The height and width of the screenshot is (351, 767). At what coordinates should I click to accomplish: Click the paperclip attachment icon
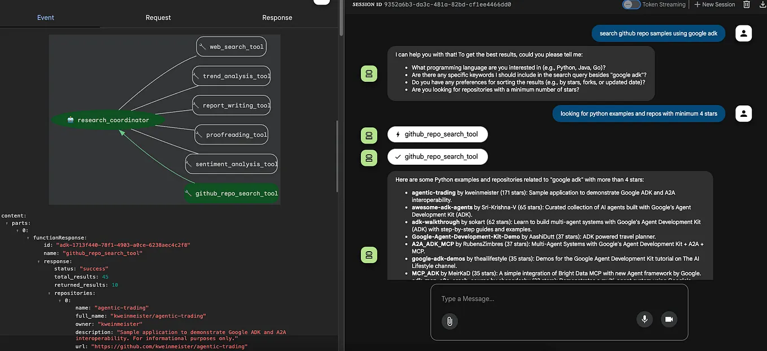coord(450,321)
